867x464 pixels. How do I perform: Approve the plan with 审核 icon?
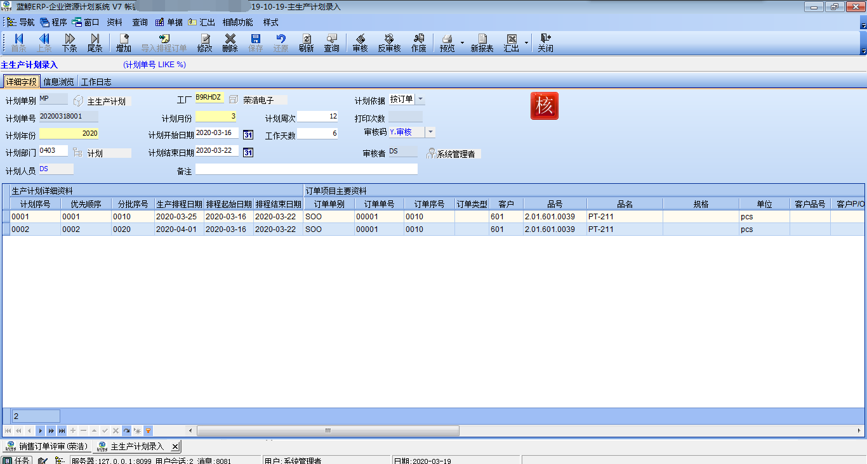coord(360,42)
